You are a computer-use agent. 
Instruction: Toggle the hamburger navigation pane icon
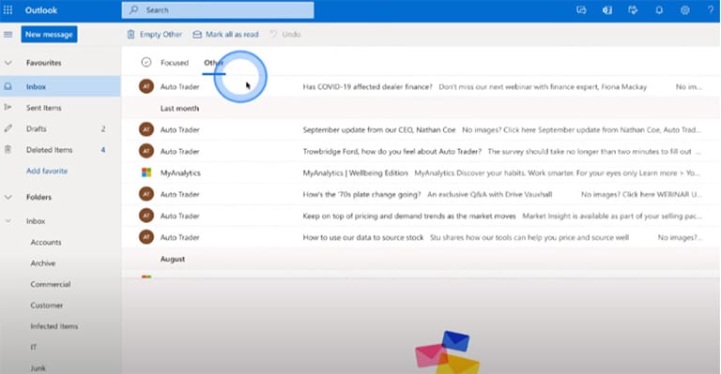(x=8, y=35)
